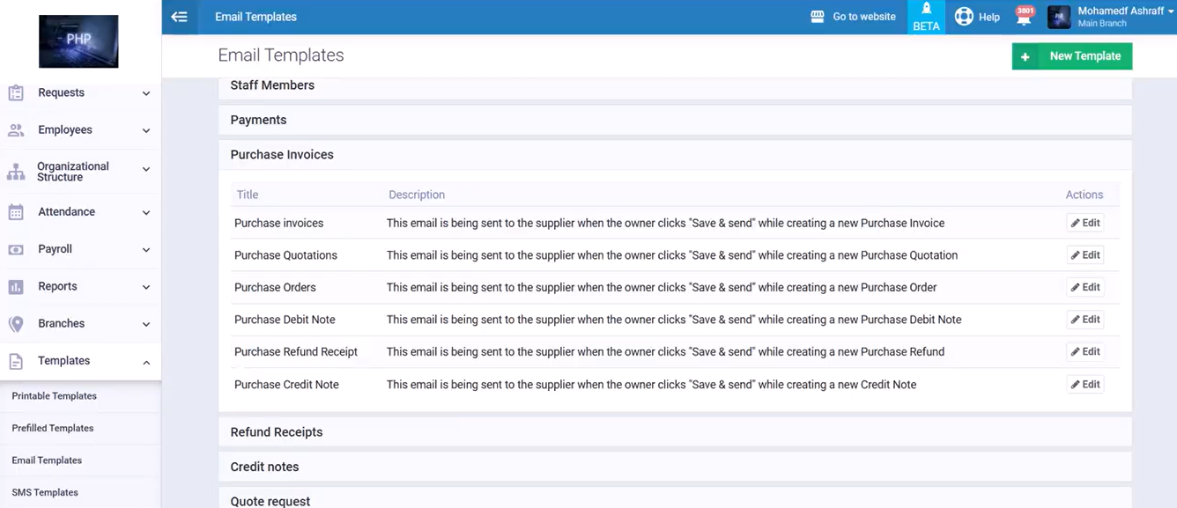Click the New Template button
The image size is (1177, 508).
pos(1071,56)
